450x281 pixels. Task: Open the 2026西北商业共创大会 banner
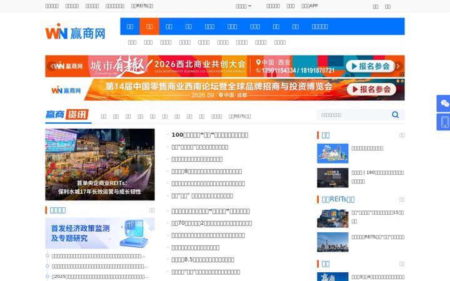click(x=225, y=66)
